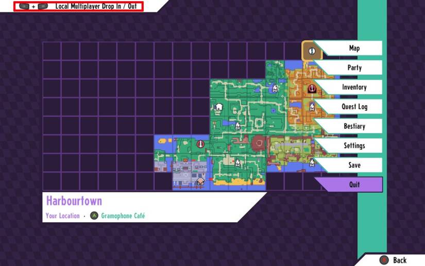The width and height of the screenshot is (425, 266).
Task: Click the campfire above the southern beach
Action: point(237,163)
